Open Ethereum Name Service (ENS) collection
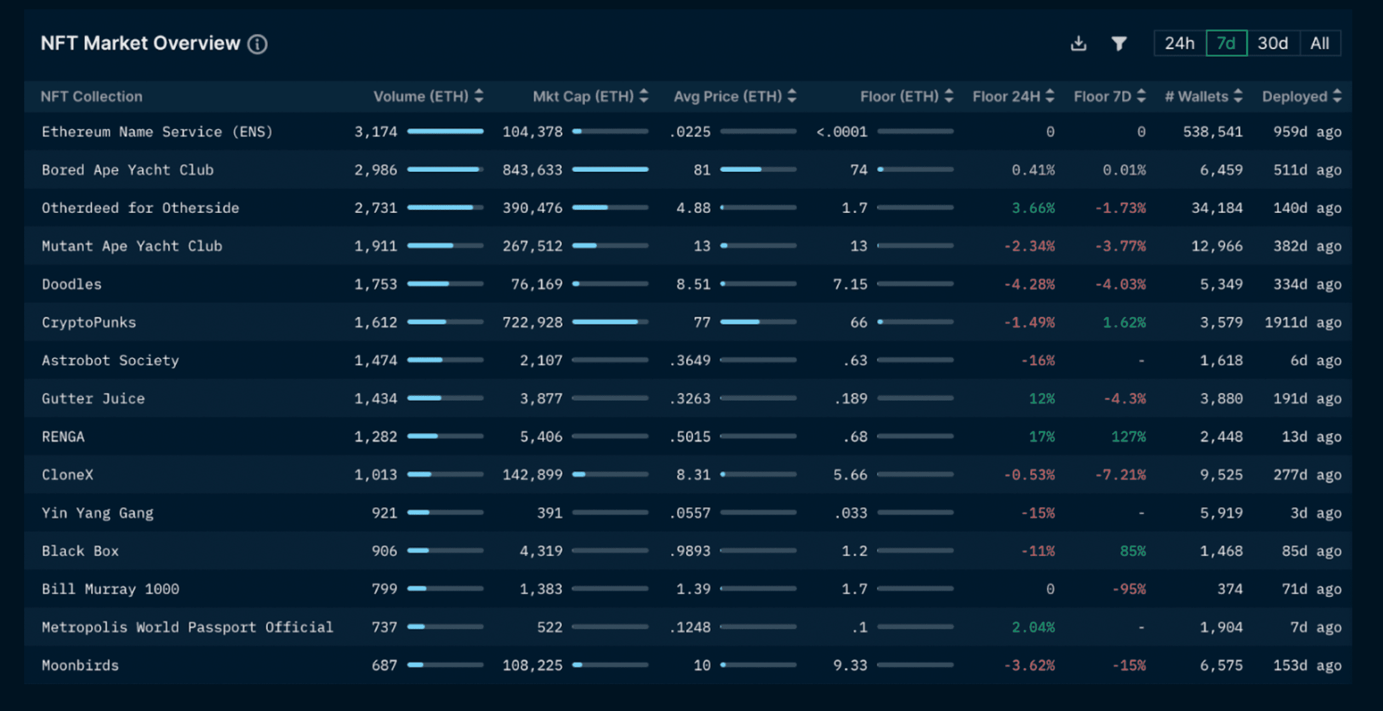Image resolution: width=1383 pixels, height=711 pixels. pos(157,132)
